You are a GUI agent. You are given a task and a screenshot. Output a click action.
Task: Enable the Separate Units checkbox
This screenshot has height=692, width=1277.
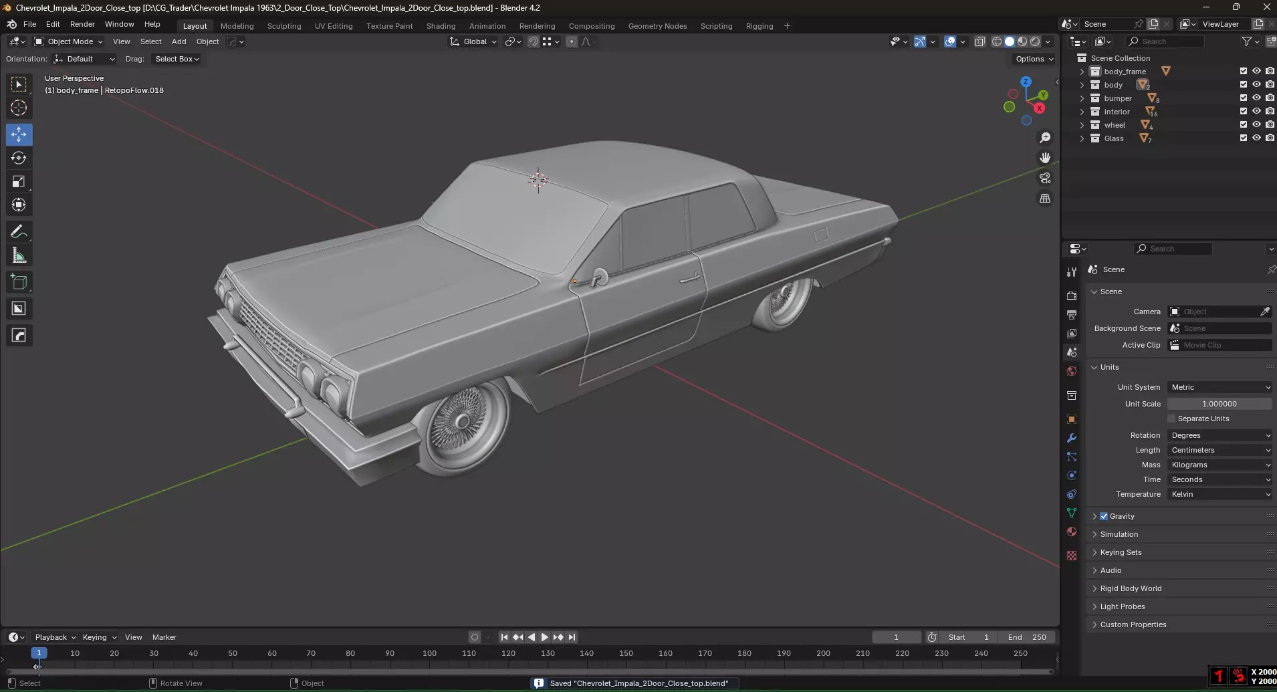point(1171,419)
